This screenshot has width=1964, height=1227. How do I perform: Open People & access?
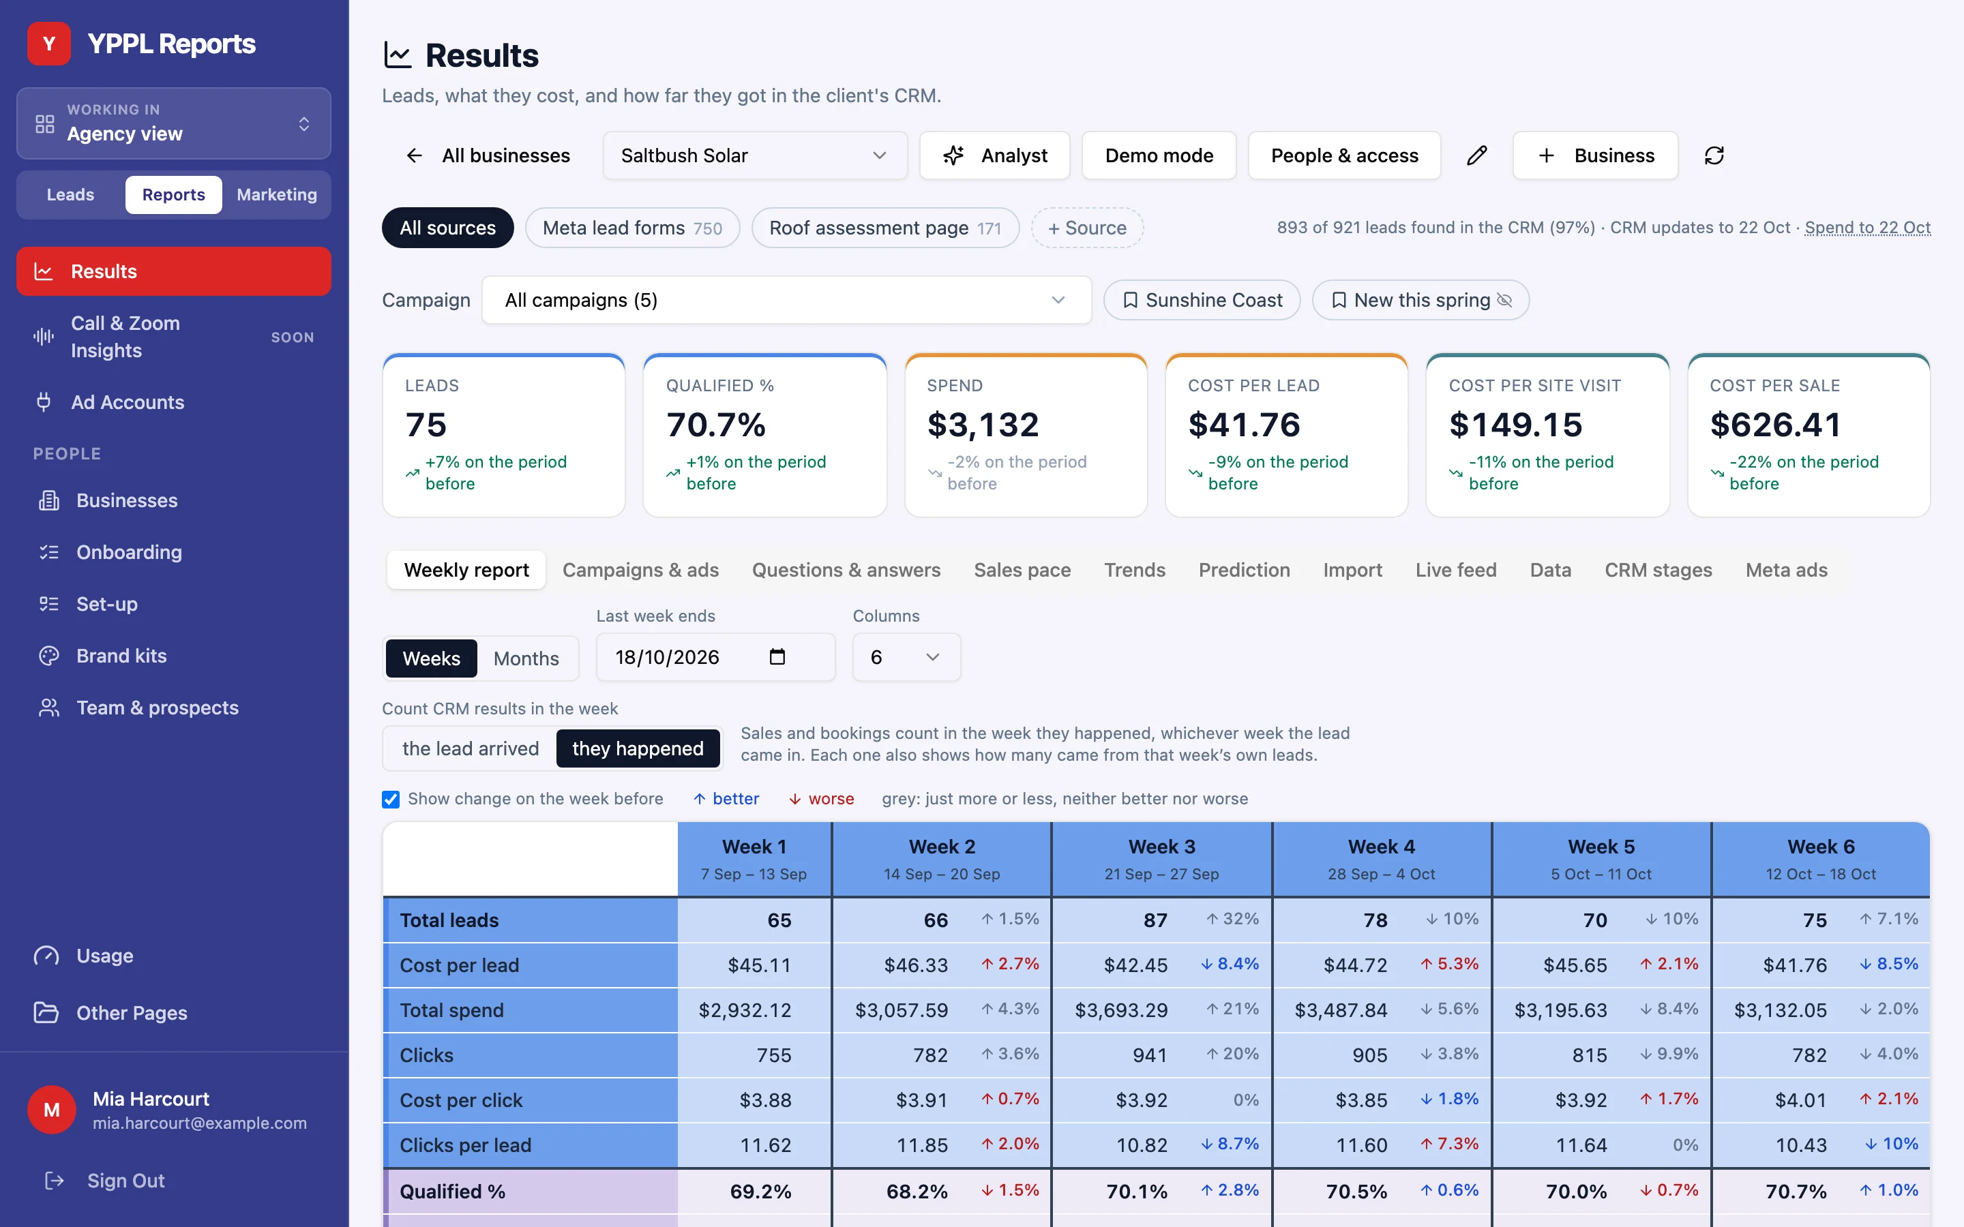[1344, 156]
